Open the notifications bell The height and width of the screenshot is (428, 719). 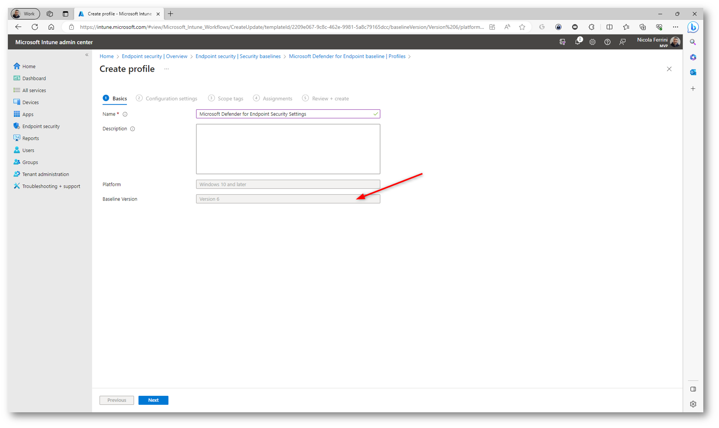[x=578, y=42]
